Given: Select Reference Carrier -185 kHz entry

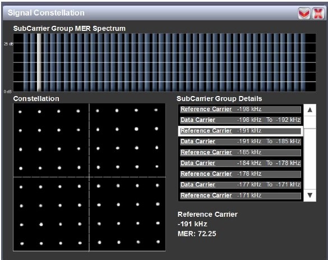Looking at the screenshot, I should tap(241, 152).
